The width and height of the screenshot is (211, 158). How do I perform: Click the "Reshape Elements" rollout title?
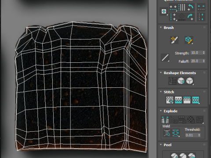180,73
